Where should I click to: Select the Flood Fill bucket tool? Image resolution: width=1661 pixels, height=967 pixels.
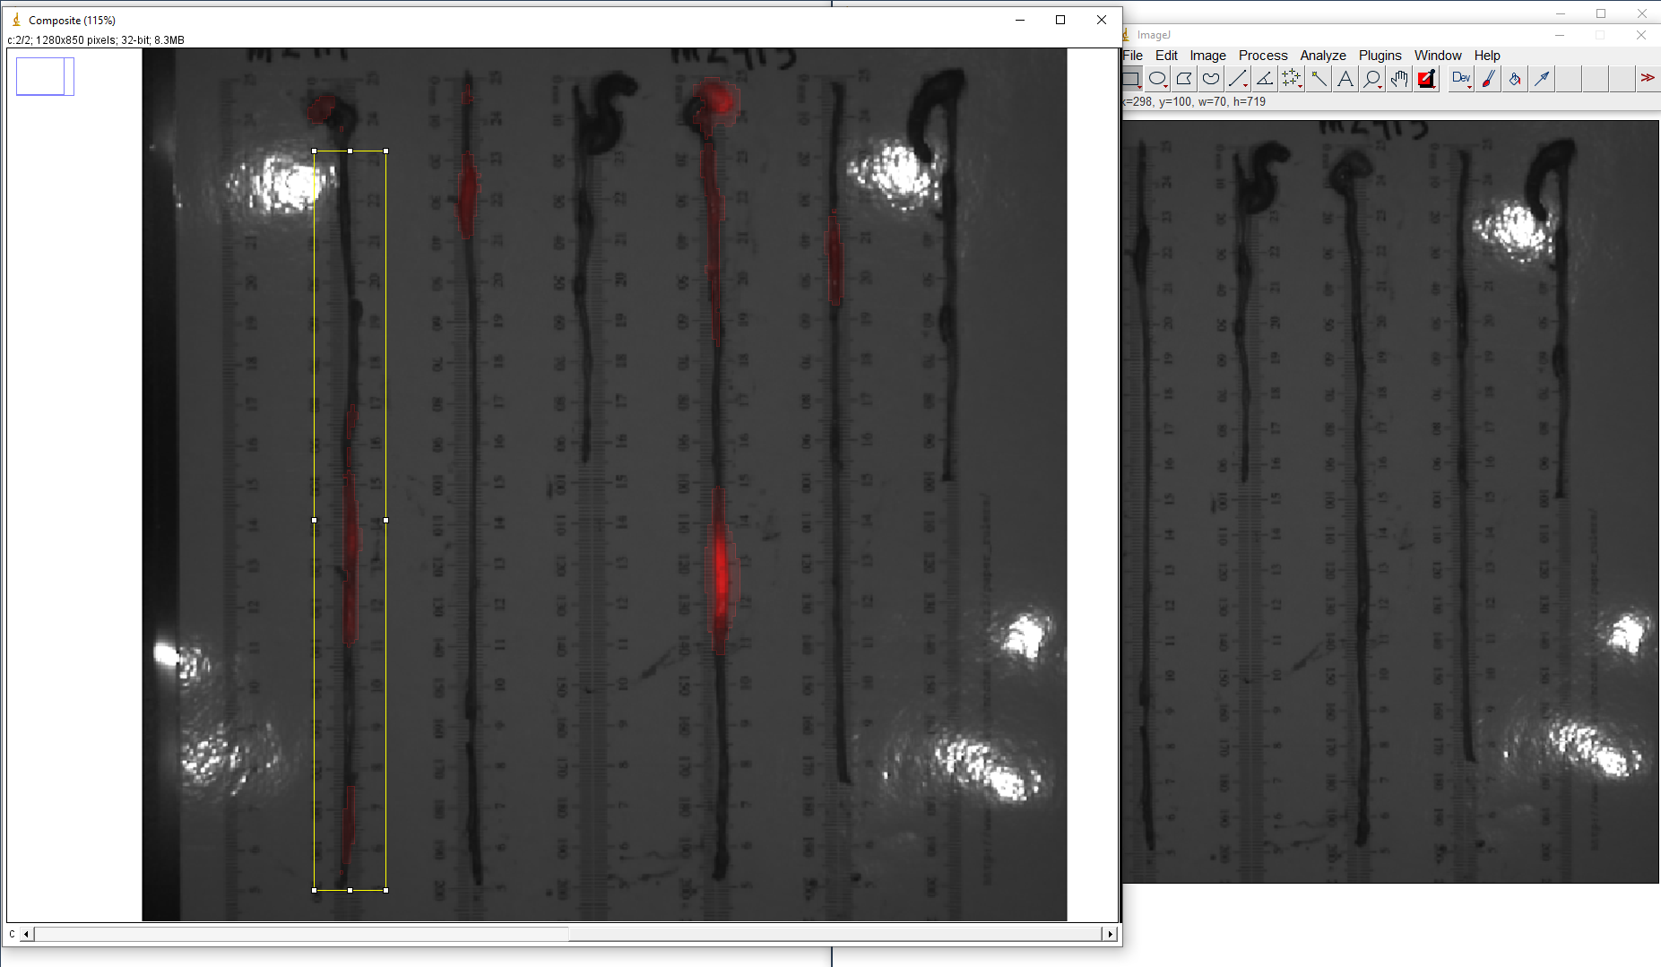[1515, 79]
